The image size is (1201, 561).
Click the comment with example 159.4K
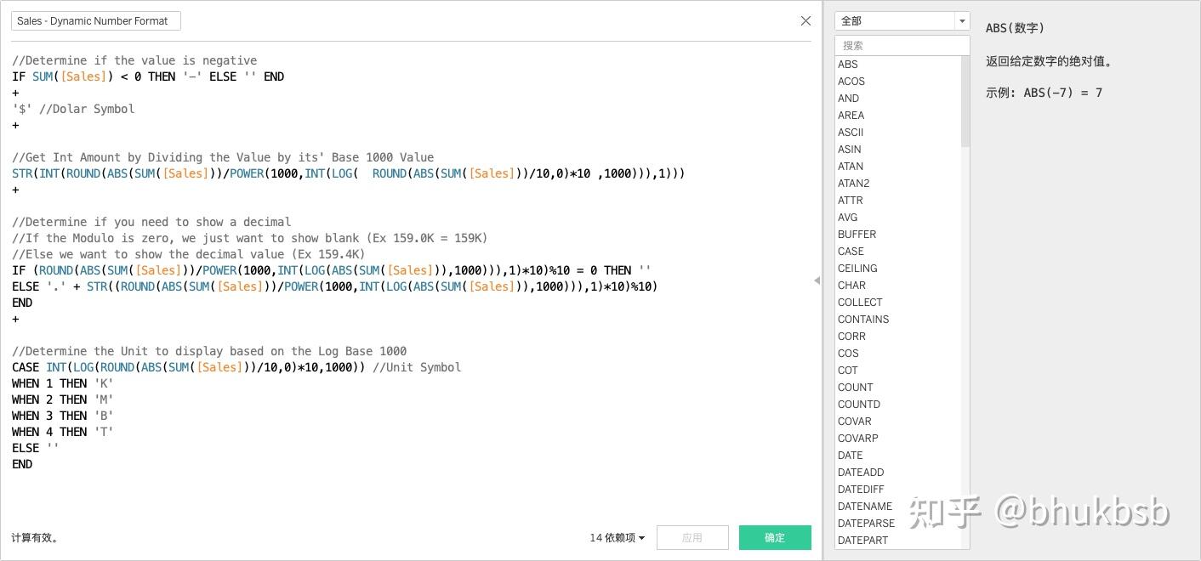tap(189, 254)
